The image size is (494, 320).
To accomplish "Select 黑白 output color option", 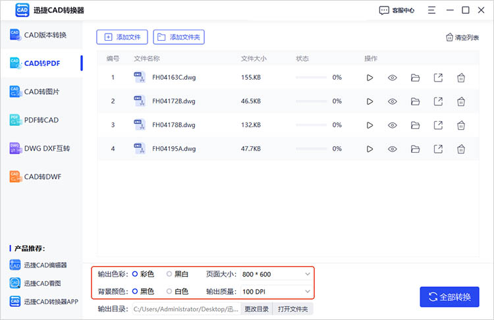I will [177, 274].
